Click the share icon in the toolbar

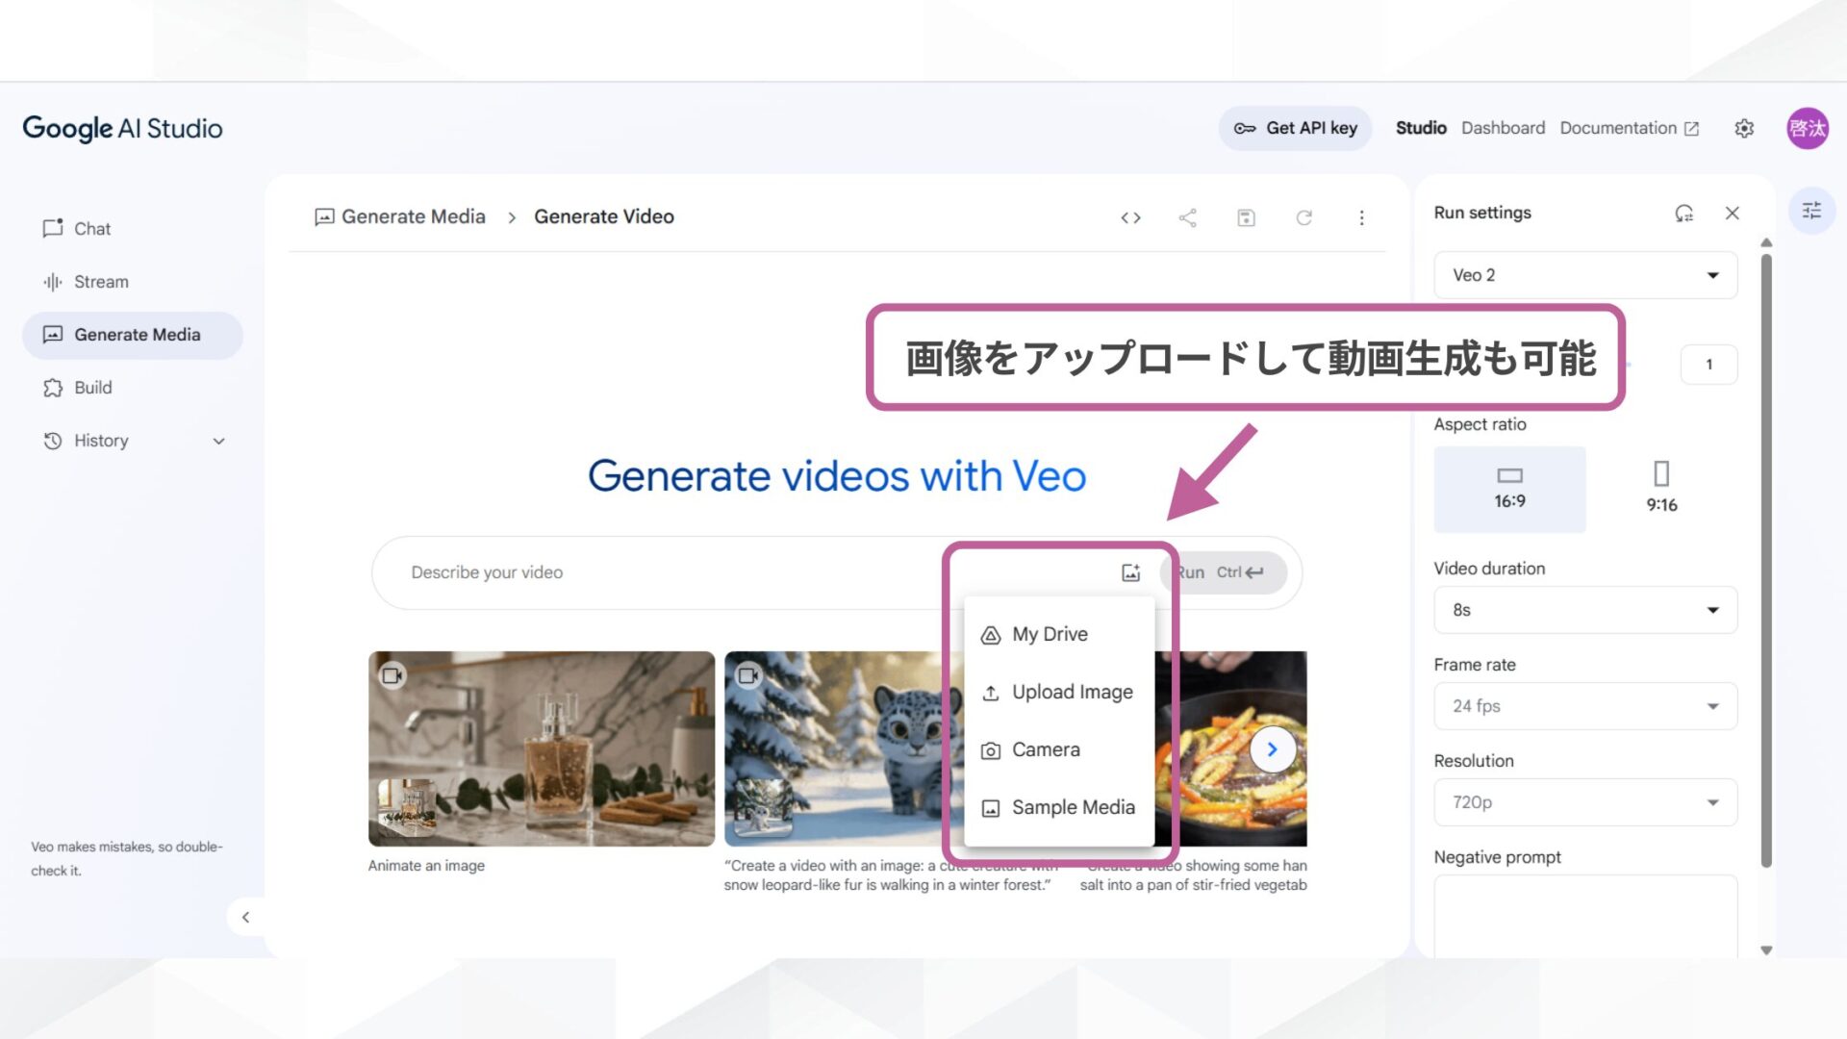tap(1188, 217)
